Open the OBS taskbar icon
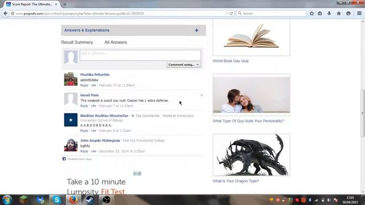Image resolution: width=365 pixels, height=205 pixels. 107,200
